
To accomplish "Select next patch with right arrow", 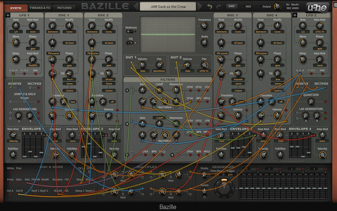I will click(200, 6).
